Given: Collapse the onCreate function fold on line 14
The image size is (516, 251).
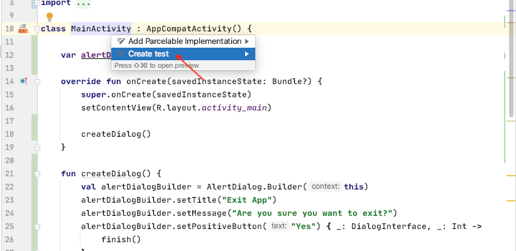Looking at the screenshot, I should 37,82.
